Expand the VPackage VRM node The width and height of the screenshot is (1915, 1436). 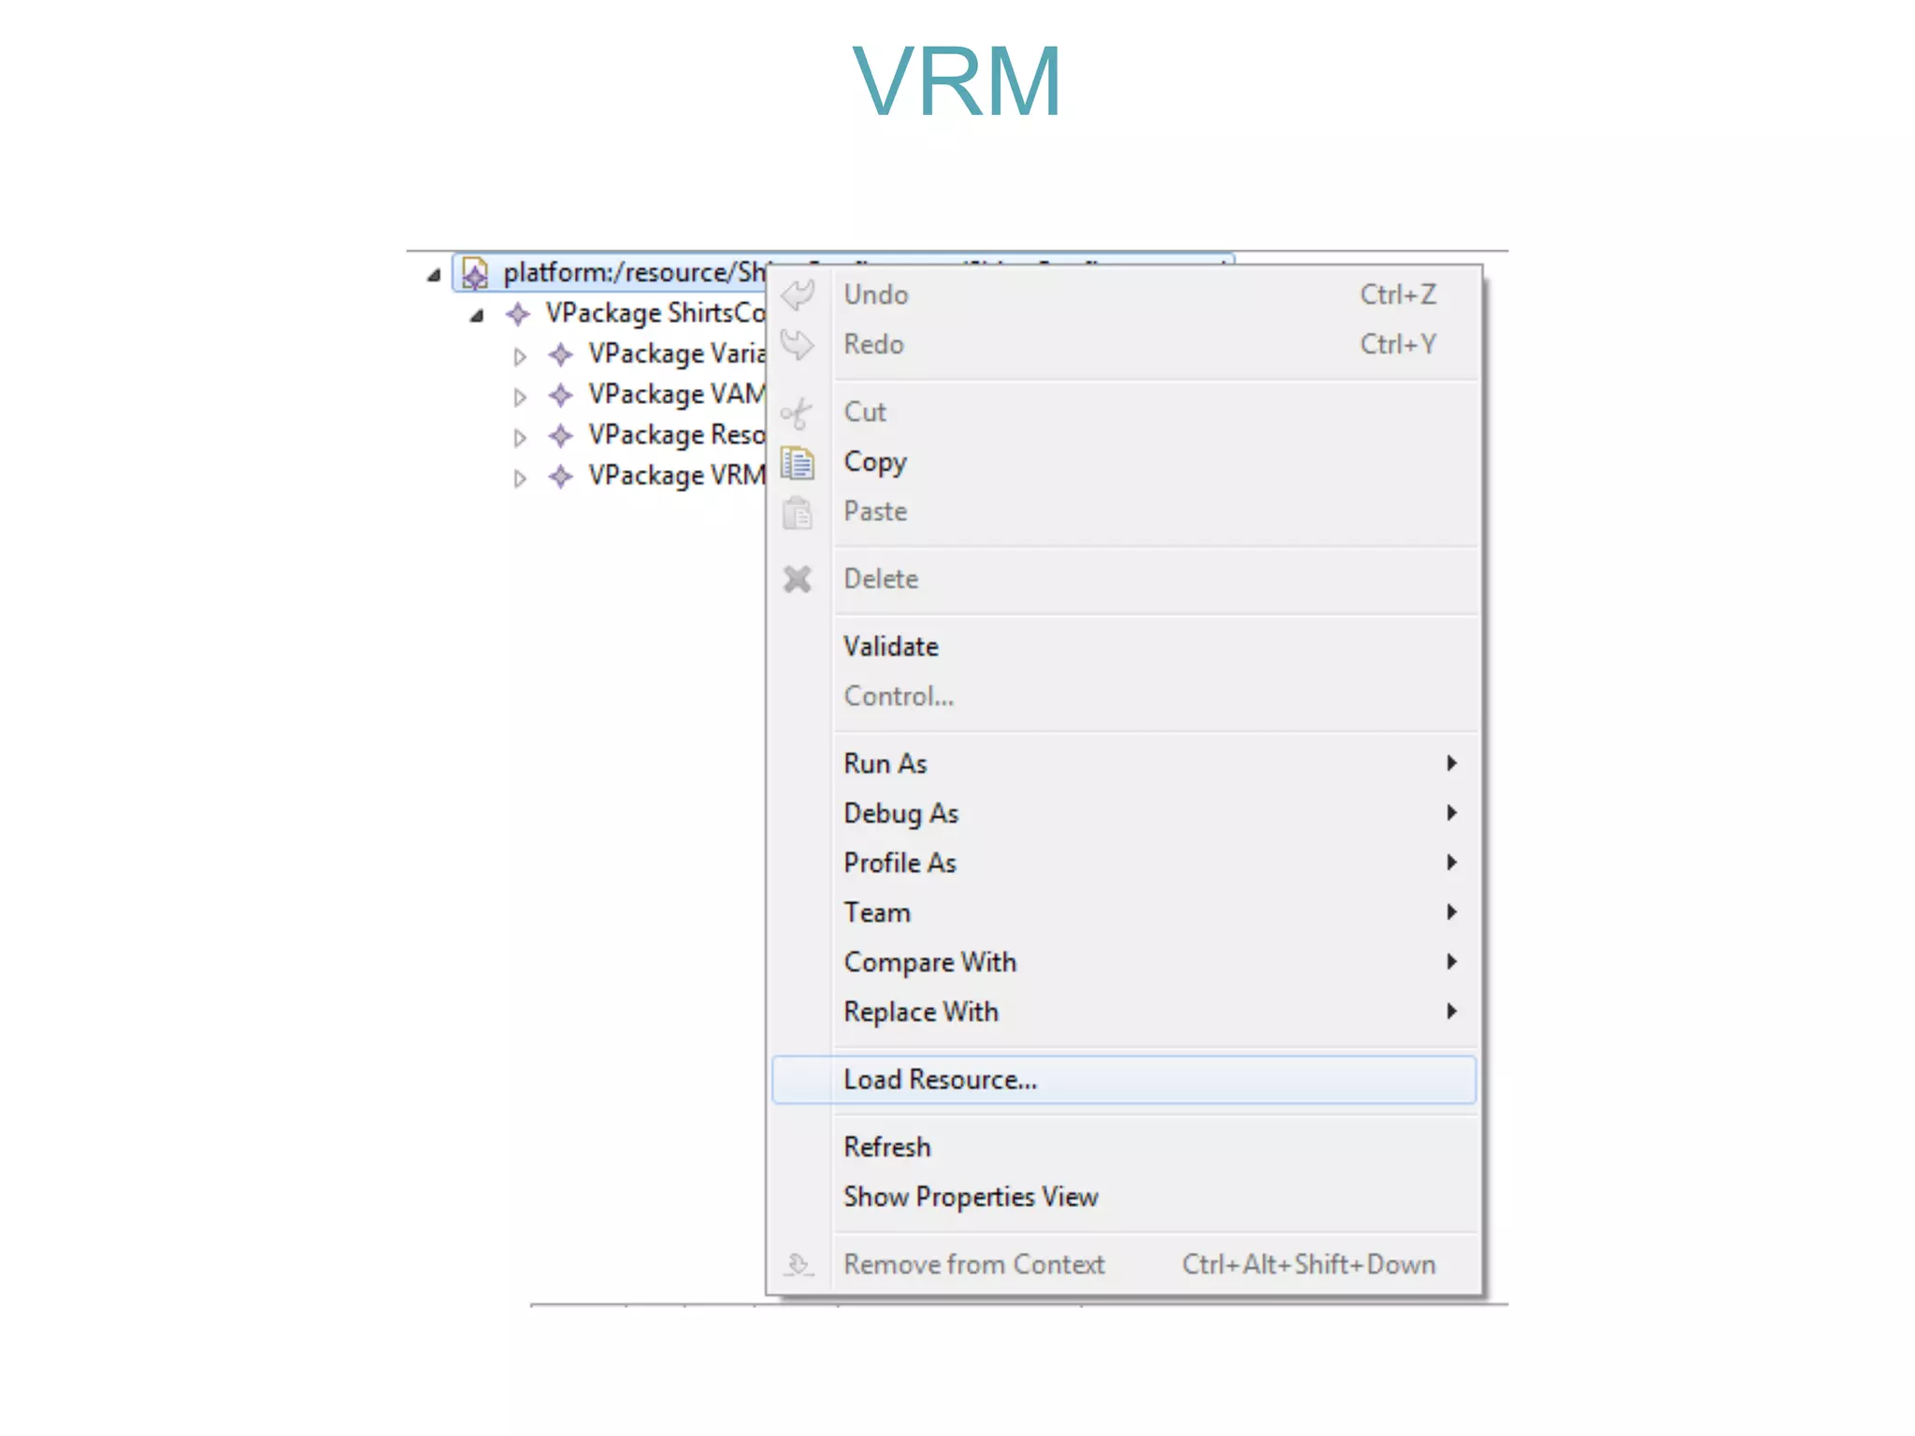coord(520,479)
